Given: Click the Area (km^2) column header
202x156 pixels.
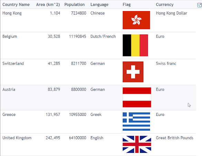Looking at the screenshot, I should 48,4.
